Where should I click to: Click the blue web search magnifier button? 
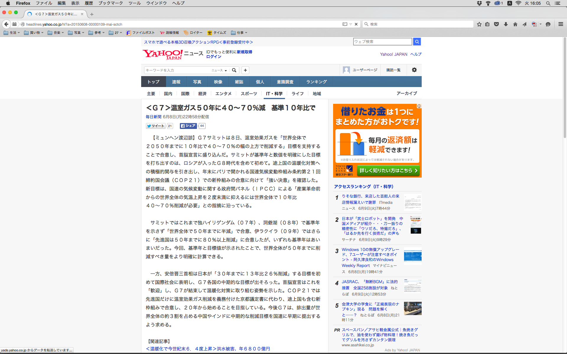[x=417, y=42]
